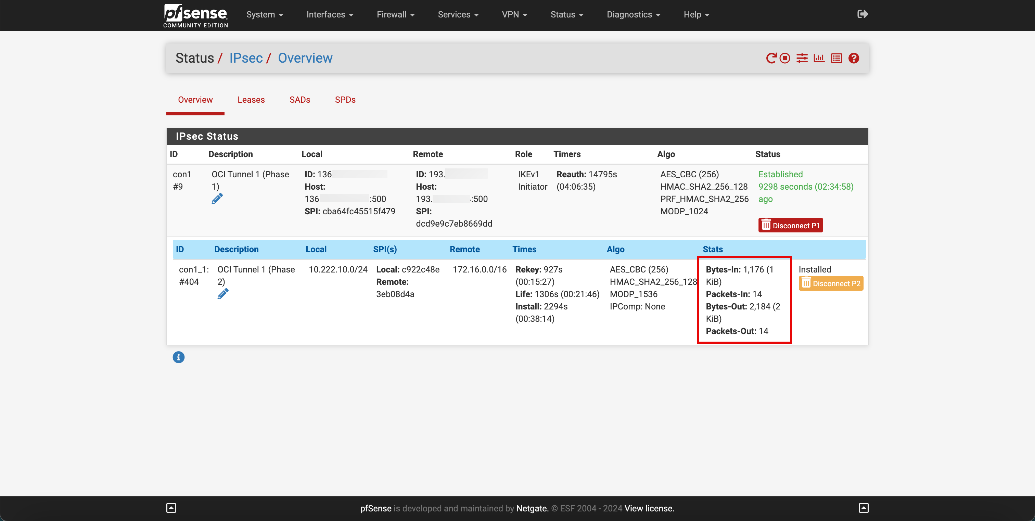Select the Leases tab
1035x521 pixels.
click(251, 99)
